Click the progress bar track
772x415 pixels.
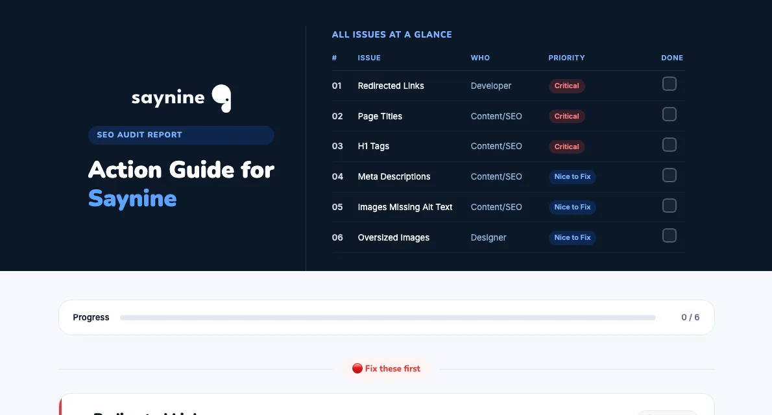[x=387, y=318]
